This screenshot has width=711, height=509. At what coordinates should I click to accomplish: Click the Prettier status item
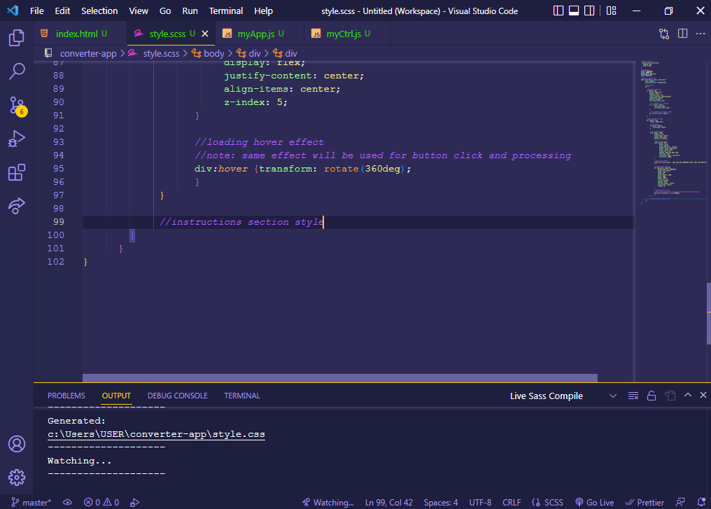[645, 502]
